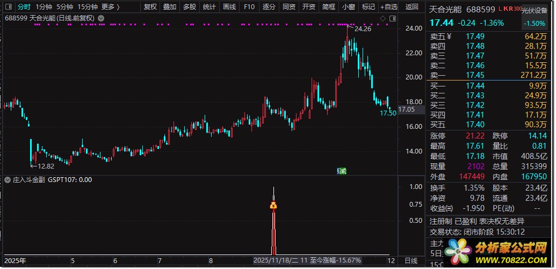Activate the 画线 drawing tool
This screenshot has height=269, width=556.
(229, 7)
